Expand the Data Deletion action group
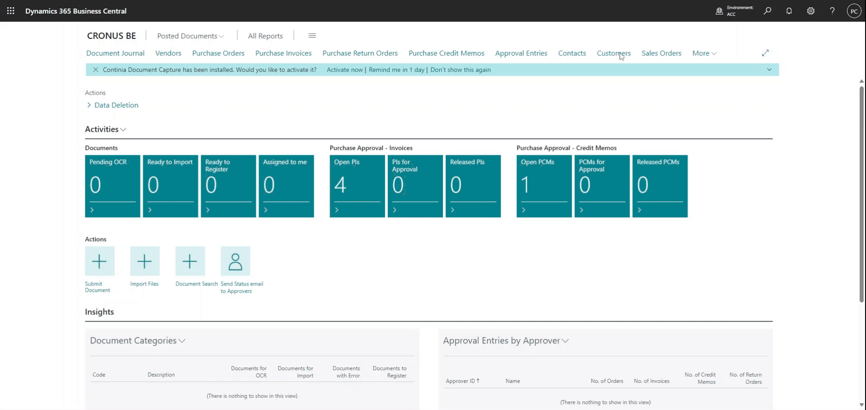Screen dimensions: 866x410 point(112,105)
